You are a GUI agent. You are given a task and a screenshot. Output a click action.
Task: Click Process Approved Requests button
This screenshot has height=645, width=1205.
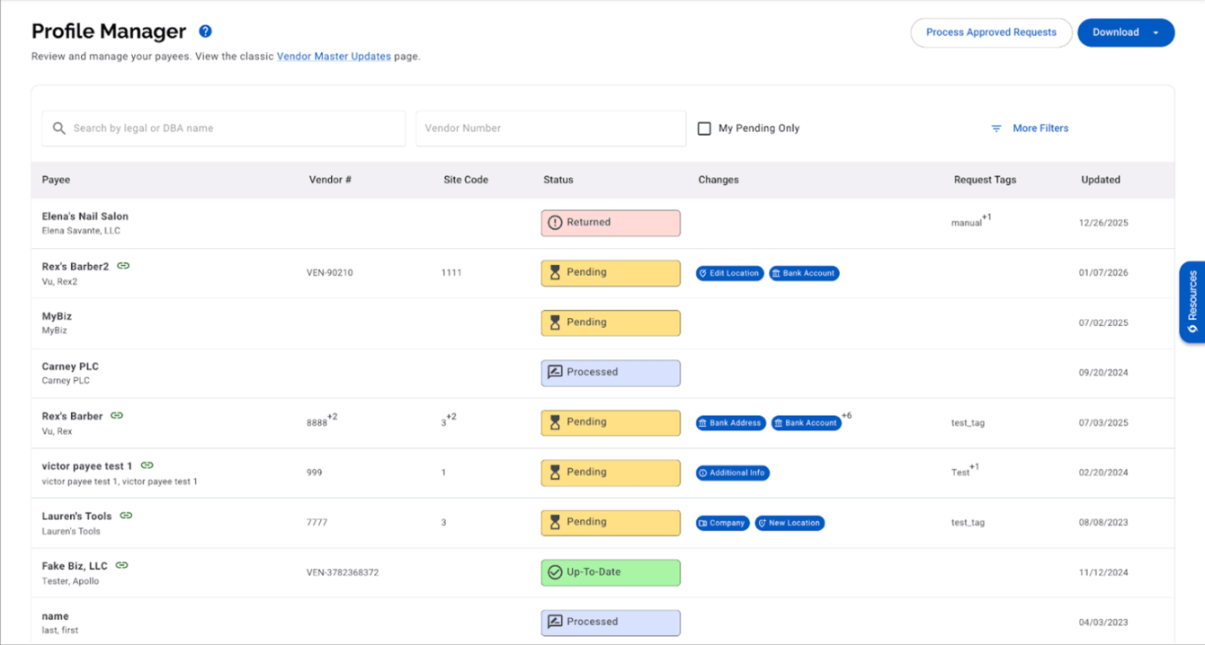[991, 32]
